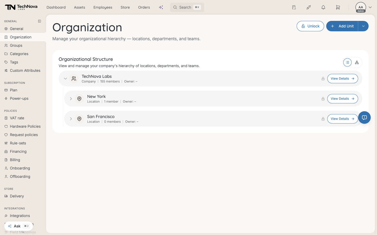The width and height of the screenshot is (377, 235).
Task: Switch to list view of structure
Action: 347,62
